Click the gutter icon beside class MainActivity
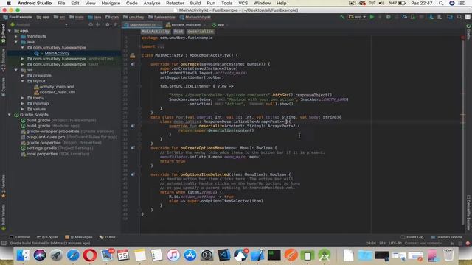Viewport: 472px width, 265px height. pyautogui.click(x=133, y=55)
